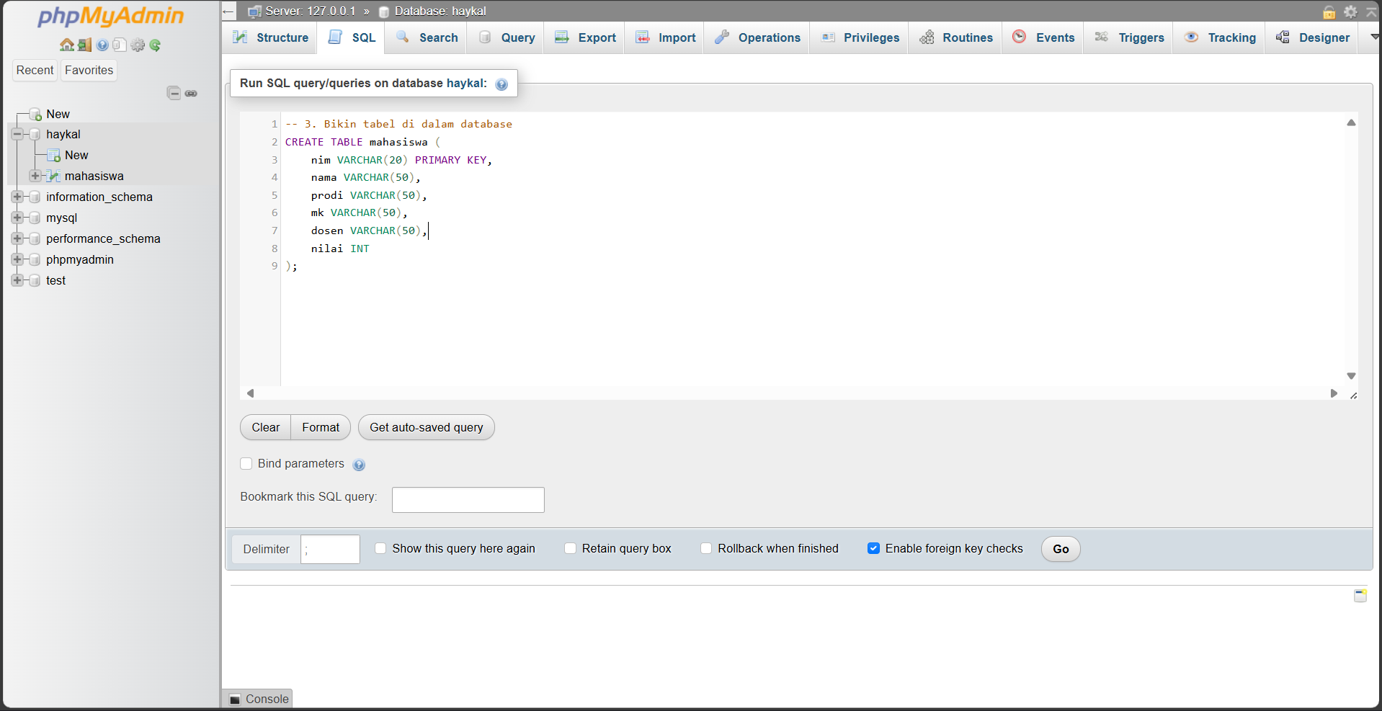
Task: Open the Routines tab
Action: (x=956, y=37)
